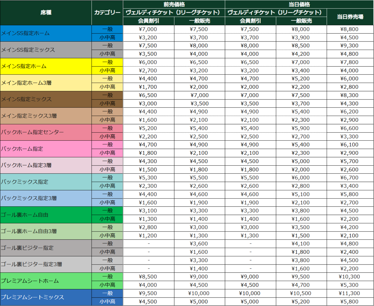This screenshot has height=306, width=374.
Task: Click the 席種 column header
Action: [46, 12]
